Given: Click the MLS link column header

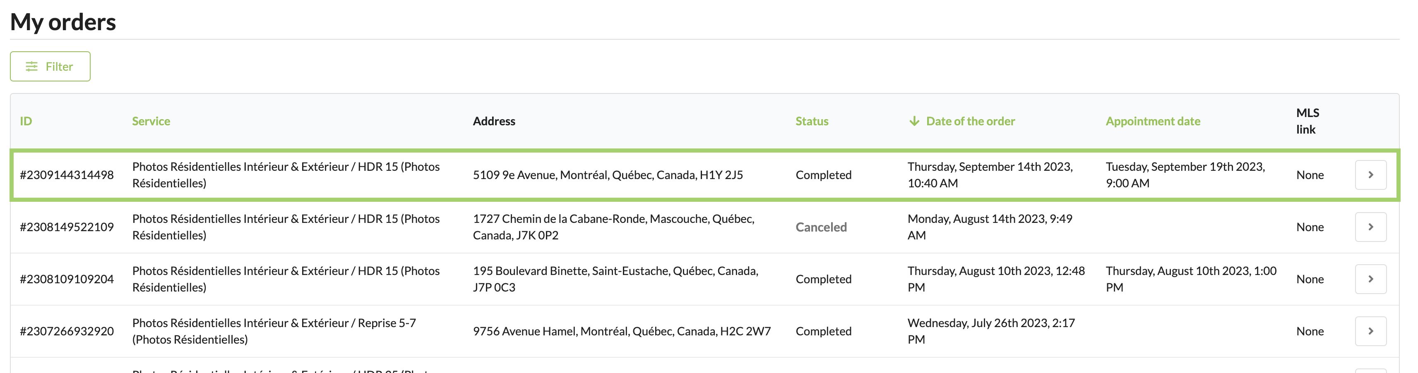Looking at the screenshot, I should click(1307, 121).
